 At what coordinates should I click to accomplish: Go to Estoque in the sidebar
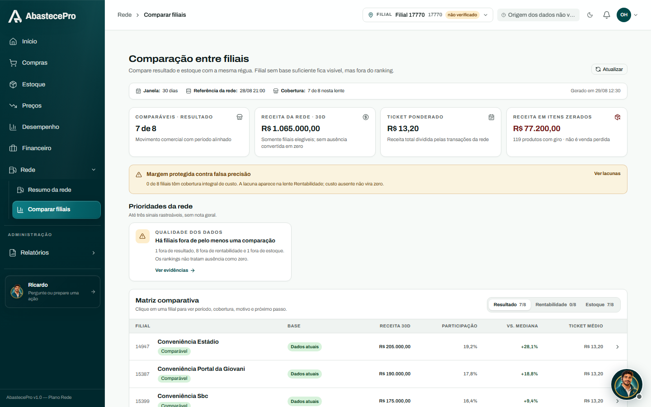click(52, 85)
